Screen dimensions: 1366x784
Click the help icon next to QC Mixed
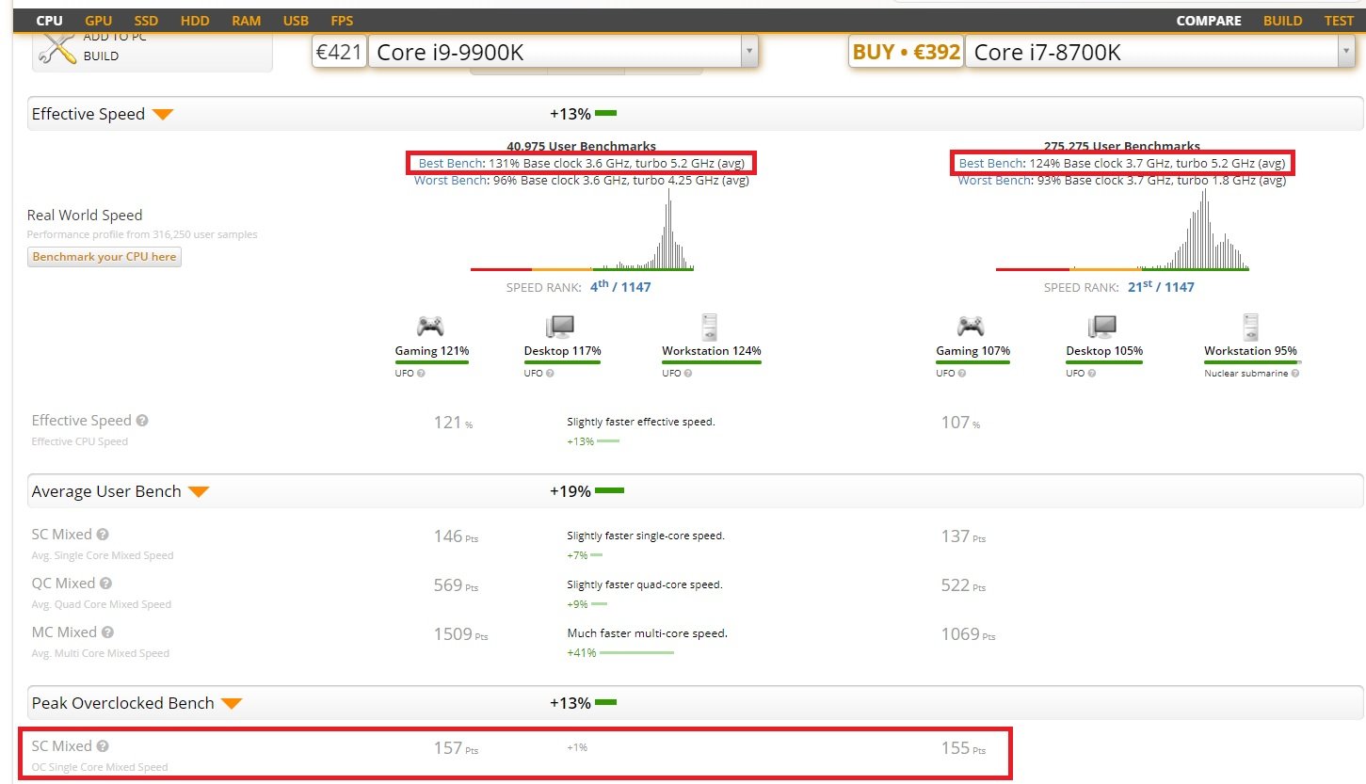tap(105, 584)
